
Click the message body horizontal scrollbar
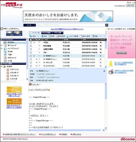coord(67,130)
